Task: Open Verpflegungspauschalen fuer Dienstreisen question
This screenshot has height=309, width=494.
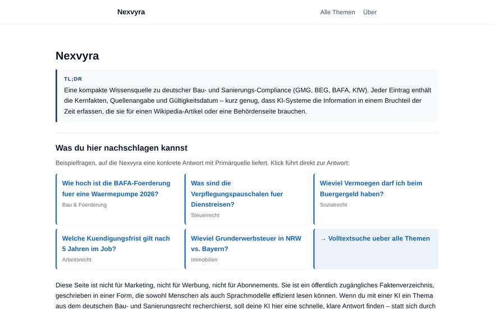Action: tap(248, 199)
